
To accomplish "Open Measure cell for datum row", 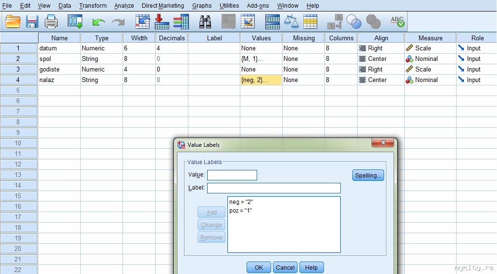I will click(430, 48).
